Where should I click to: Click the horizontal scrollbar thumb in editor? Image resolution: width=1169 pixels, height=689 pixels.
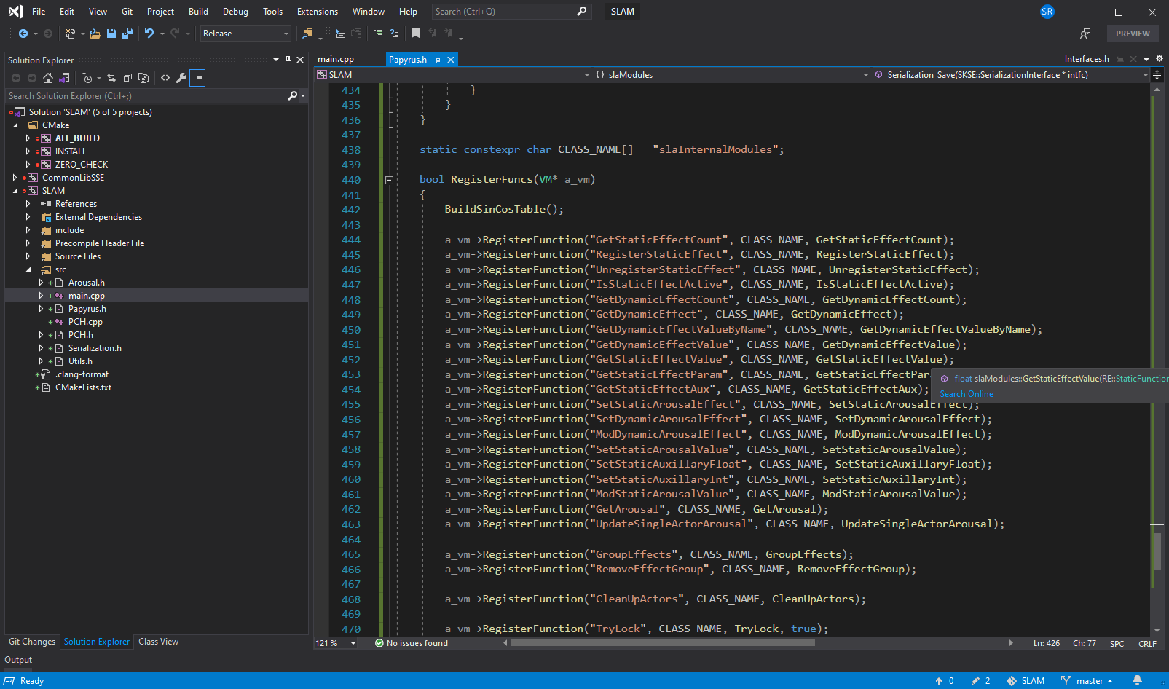coord(663,643)
